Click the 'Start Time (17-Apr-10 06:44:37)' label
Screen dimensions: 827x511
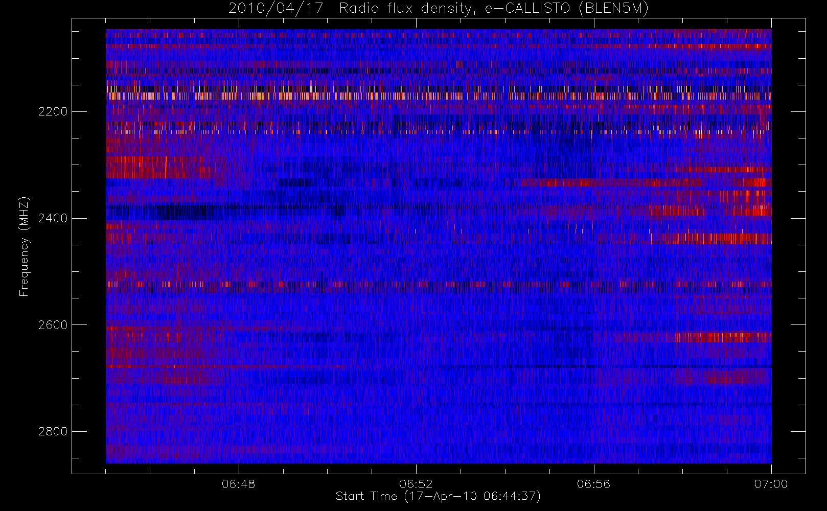438,496
